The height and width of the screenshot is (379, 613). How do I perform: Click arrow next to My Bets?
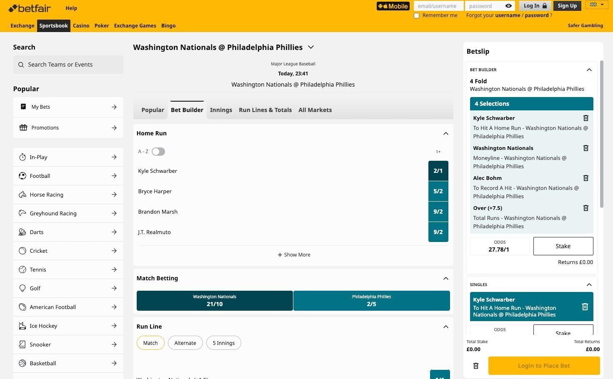click(114, 107)
